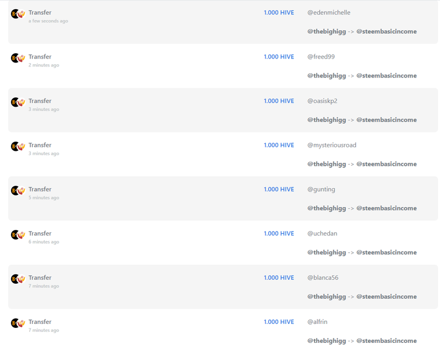
Task: Click @steembasicincome in the uchedan transfer row
Action: [x=386, y=252]
